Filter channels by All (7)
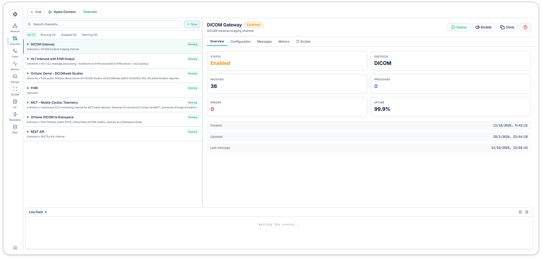Viewport: 542px width, 259px height. pos(31,35)
